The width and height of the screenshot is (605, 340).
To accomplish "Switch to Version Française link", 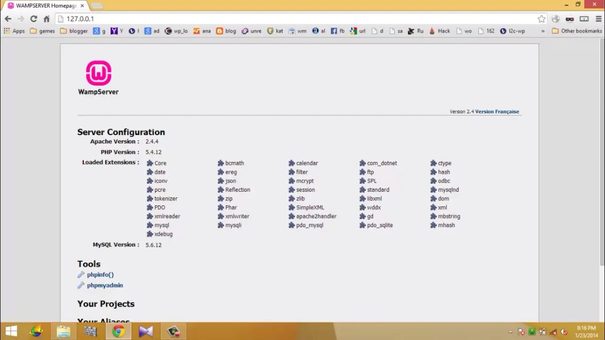I will tap(497, 112).
